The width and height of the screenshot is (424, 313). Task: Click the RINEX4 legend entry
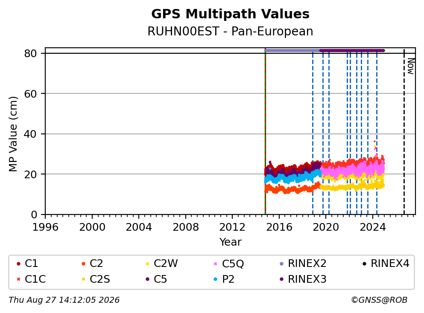point(386,264)
